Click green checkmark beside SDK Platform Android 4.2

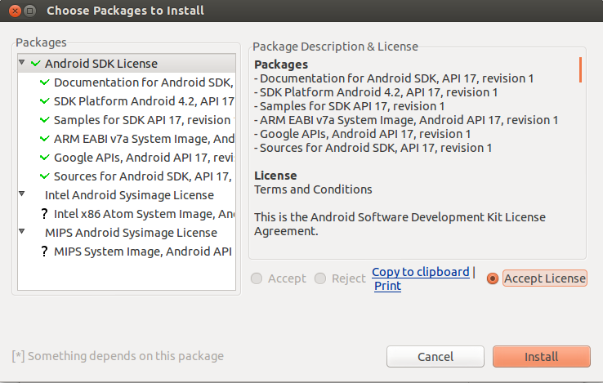tap(44, 101)
